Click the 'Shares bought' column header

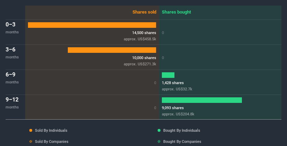click(x=177, y=12)
